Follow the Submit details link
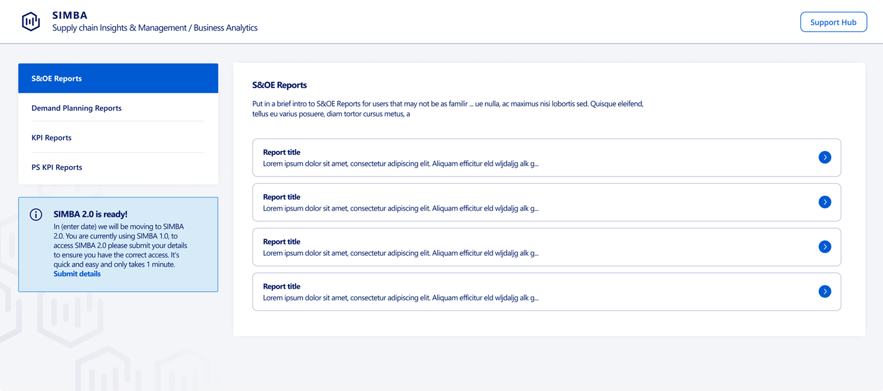This screenshot has height=391, width=883. pyautogui.click(x=77, y=274)
